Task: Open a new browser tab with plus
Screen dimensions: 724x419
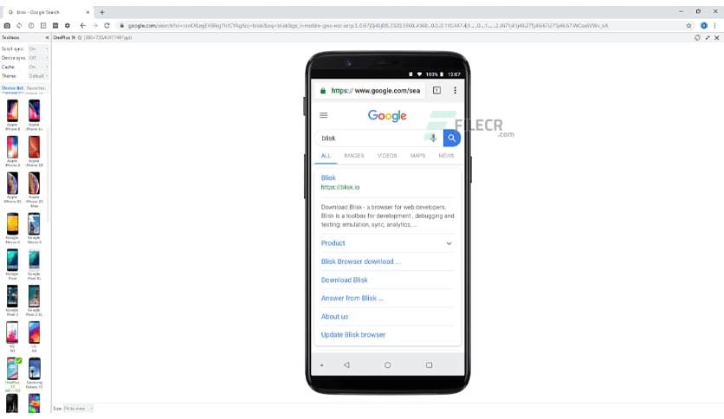Action: [102, 12]
